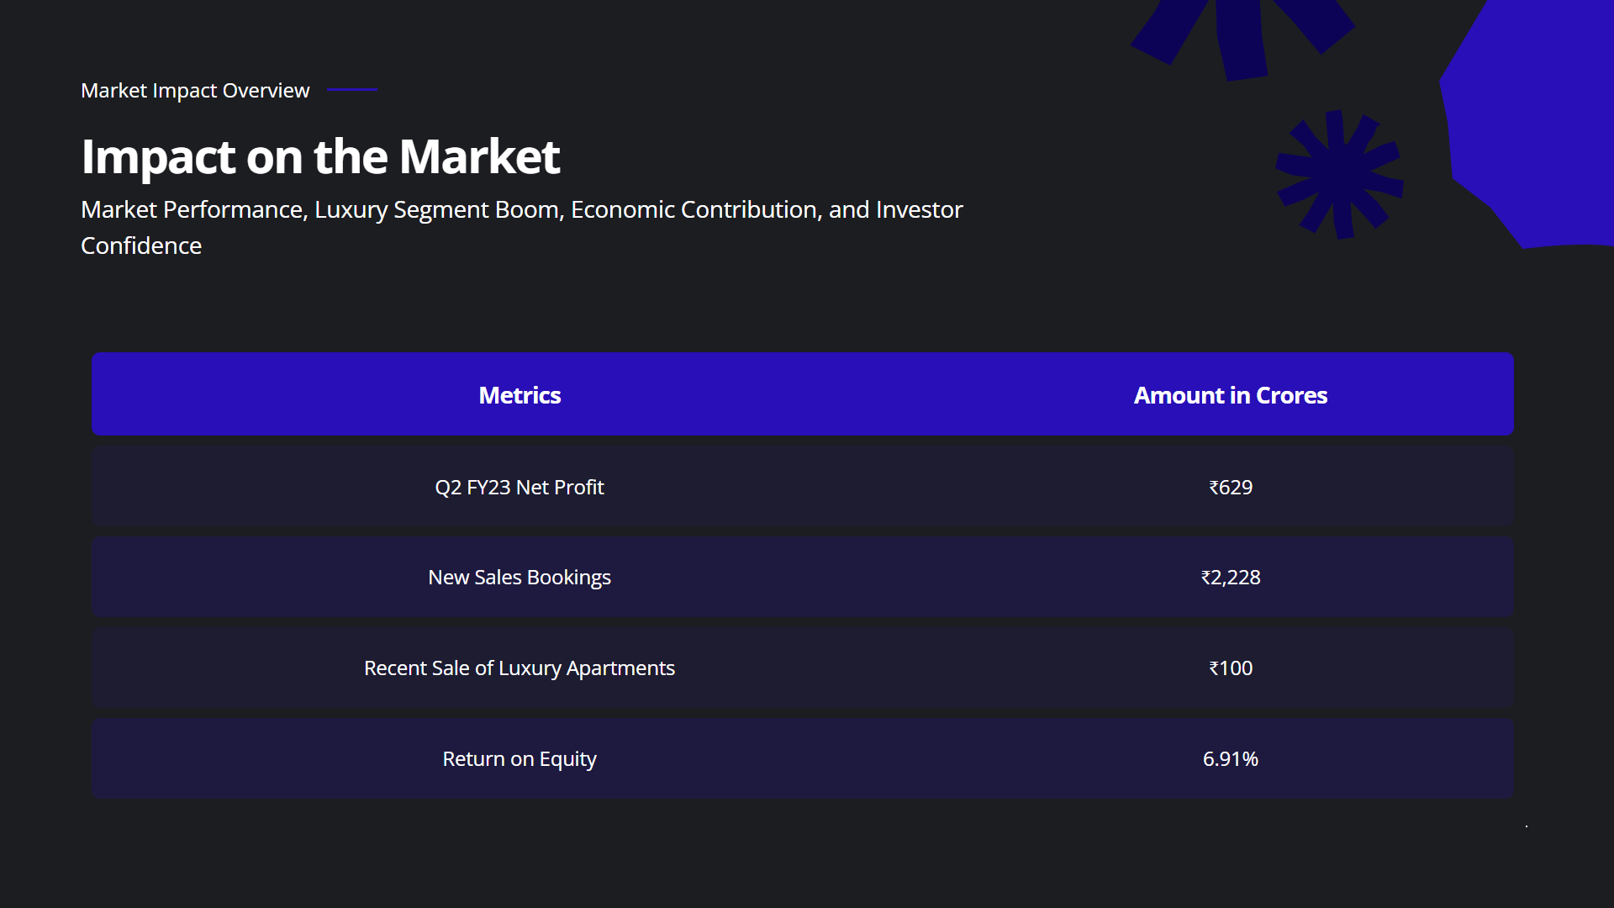The width and height of the screenshot is (1614, 908).
Task: Click the Confidence word in the subtitle
Action: pos(141,246)
